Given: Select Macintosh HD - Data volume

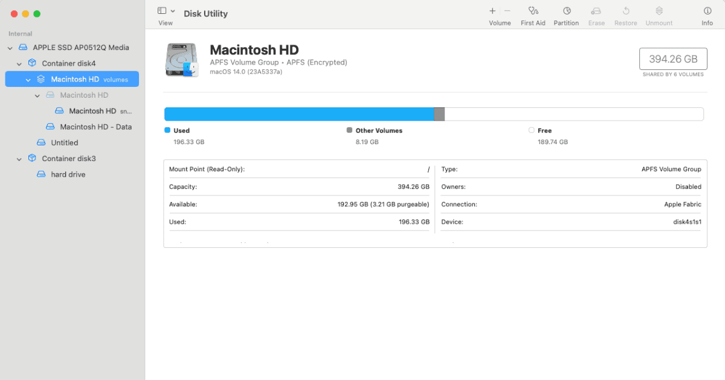Looking at the screenshot, I should coord(95,127).
